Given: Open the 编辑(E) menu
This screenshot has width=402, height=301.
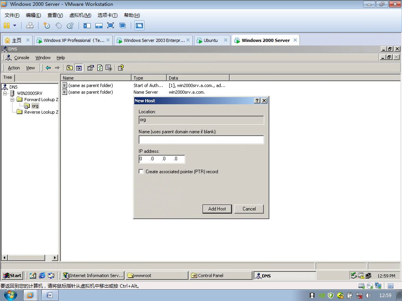Looking at the screenshot, I should 33,15.
